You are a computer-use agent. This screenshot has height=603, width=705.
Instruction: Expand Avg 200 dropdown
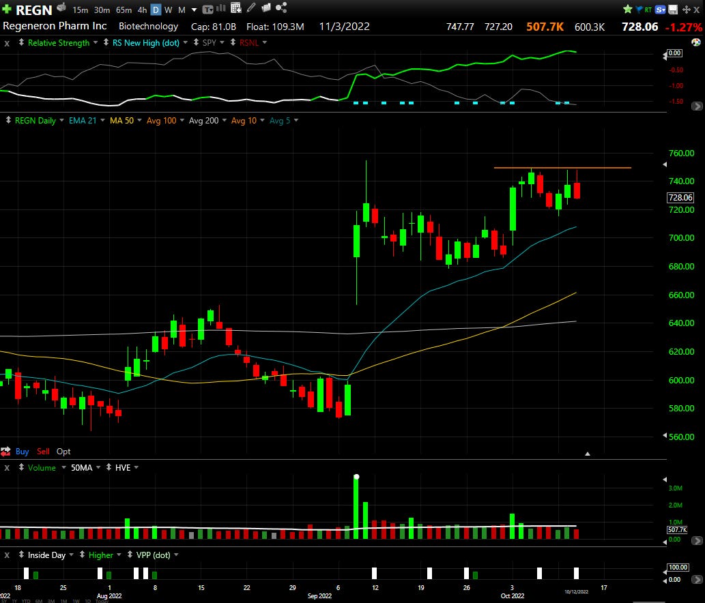(225, 121)
